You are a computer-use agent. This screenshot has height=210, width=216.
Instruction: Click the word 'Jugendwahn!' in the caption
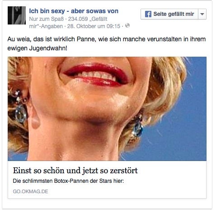tap(48, 49)
